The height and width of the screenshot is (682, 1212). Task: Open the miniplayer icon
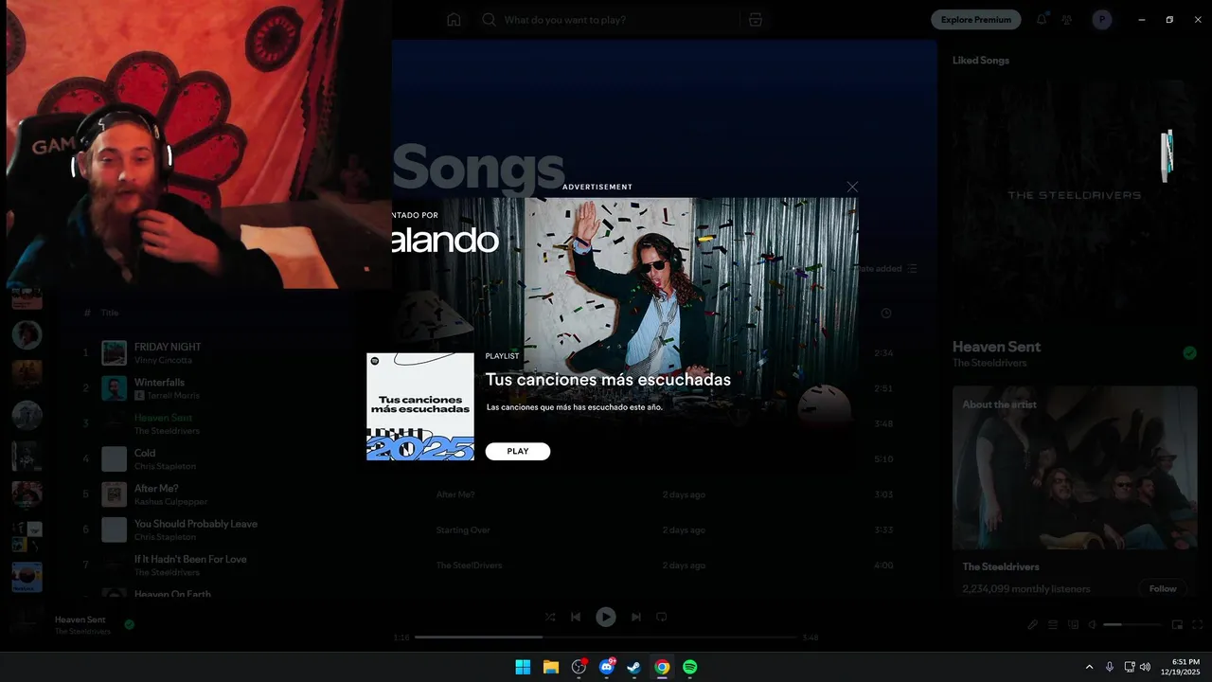pos(1177,625)
